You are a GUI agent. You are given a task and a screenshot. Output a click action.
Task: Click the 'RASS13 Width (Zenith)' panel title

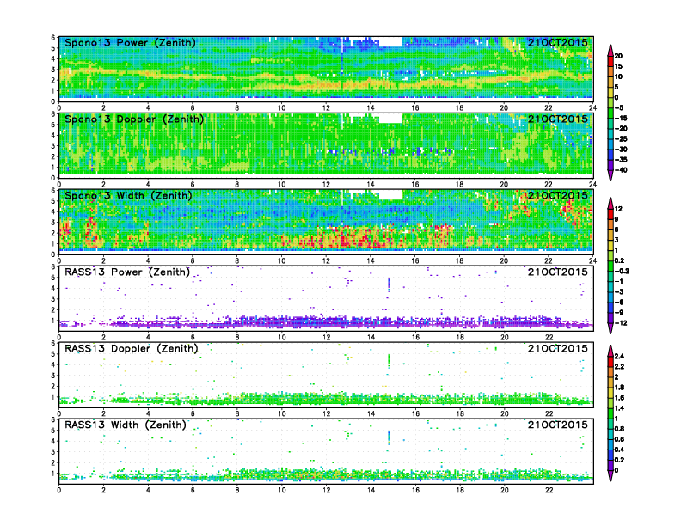[x=125, y=425]
